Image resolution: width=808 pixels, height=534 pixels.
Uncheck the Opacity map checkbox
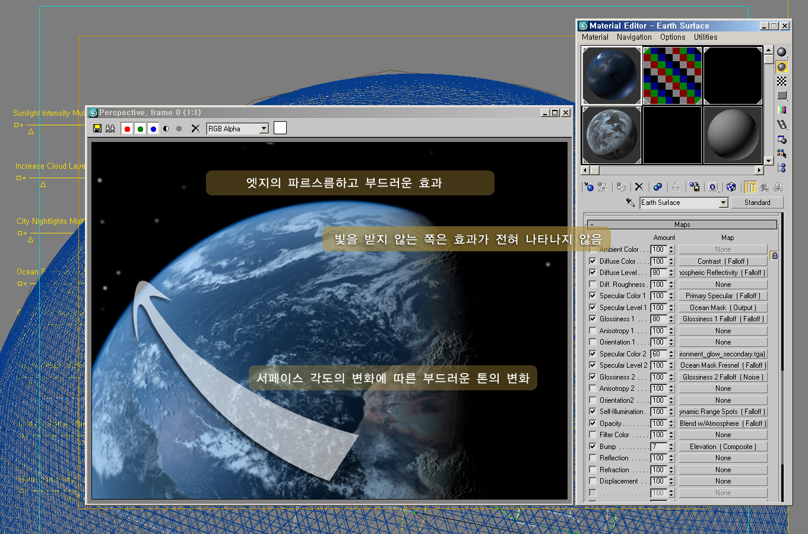[592, 423]
